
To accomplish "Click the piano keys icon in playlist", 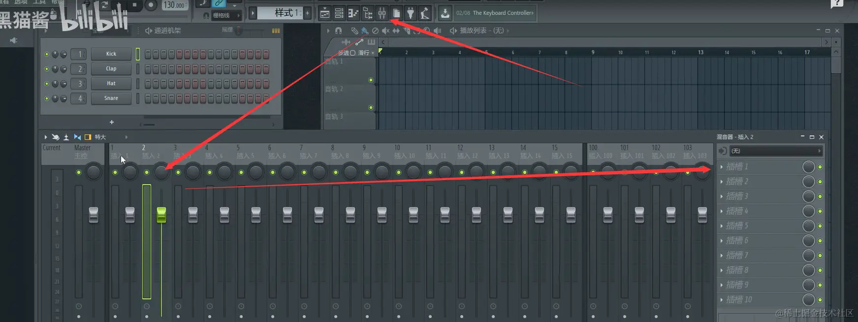I will click(371, 42).
